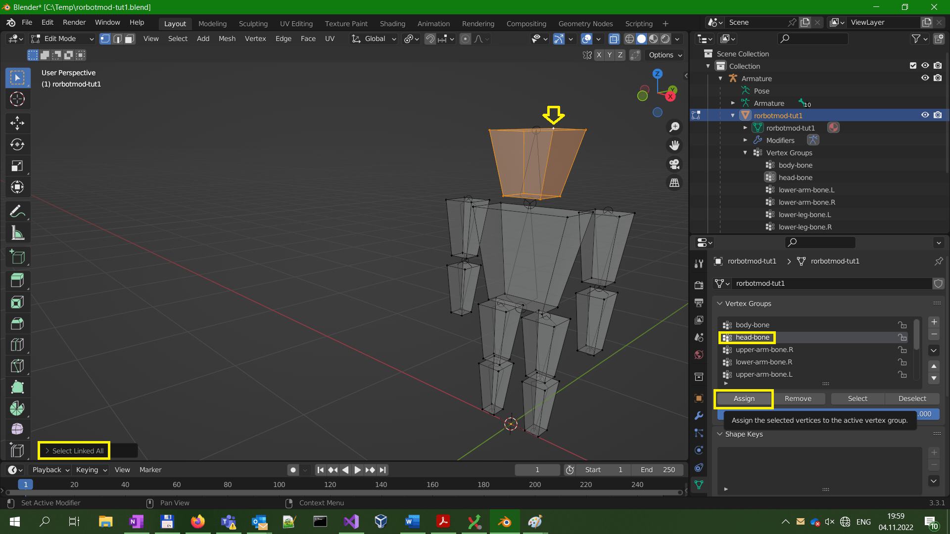The image size is (950, 534).
Task: Switch viewport to wireframe shading mode
Action: point(629,39)
